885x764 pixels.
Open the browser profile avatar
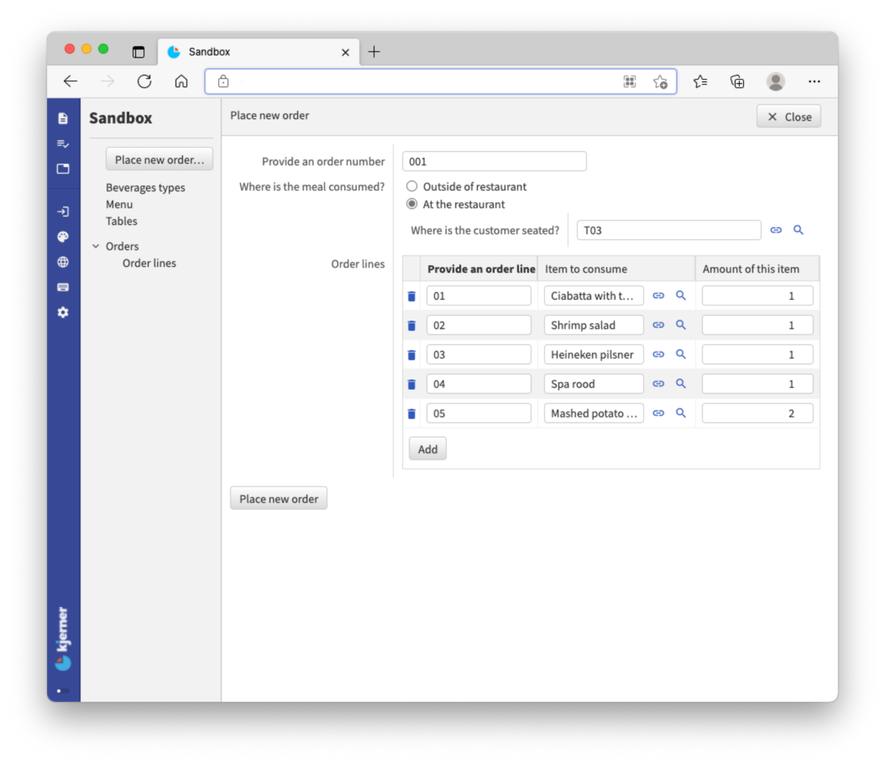pos(775,81)
